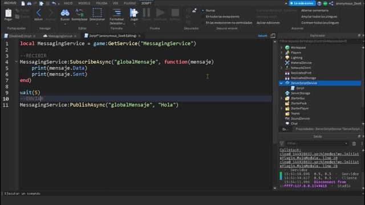Click the Lo más nuevo button

coord(302,3)
